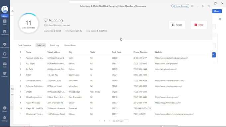Open edison-nj.minutemanpress.com website link
Image resolution: width=226 pixels, height=127 pixels.
[174, 114]
